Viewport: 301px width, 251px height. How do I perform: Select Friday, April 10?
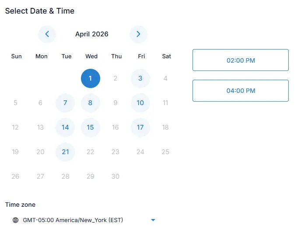pos(140,103)
